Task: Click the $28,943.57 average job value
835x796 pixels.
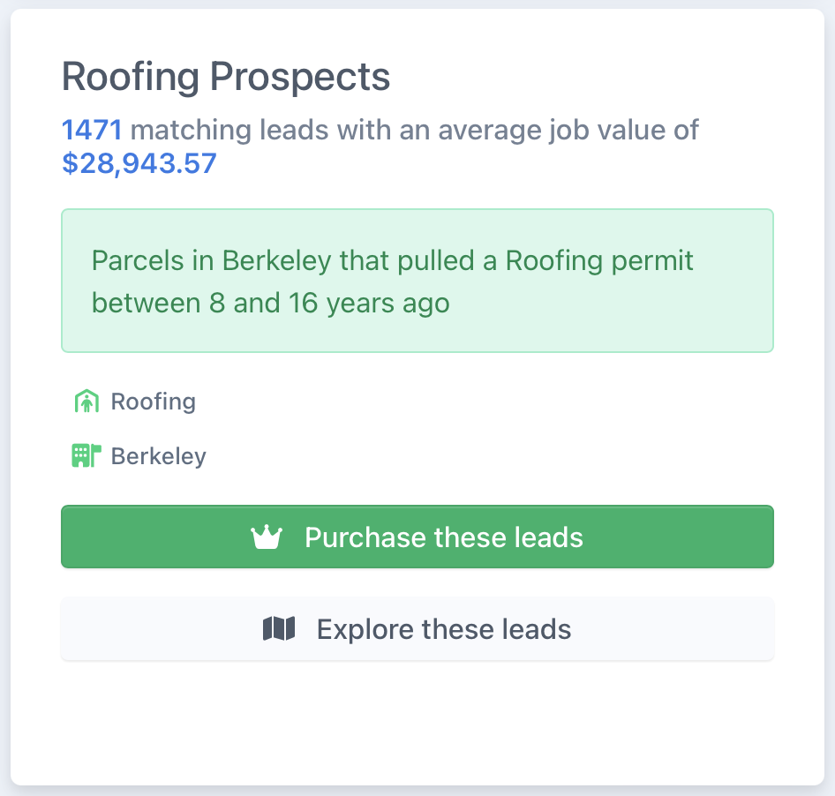Action: [x=139, y=163]
